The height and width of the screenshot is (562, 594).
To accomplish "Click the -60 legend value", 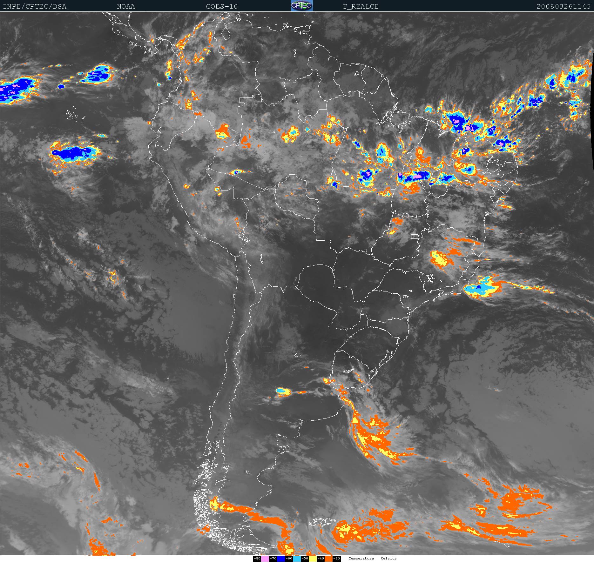I will [x=289, y=559].
